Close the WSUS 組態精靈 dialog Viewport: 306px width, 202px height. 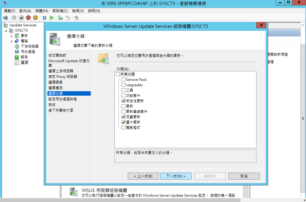261,25
